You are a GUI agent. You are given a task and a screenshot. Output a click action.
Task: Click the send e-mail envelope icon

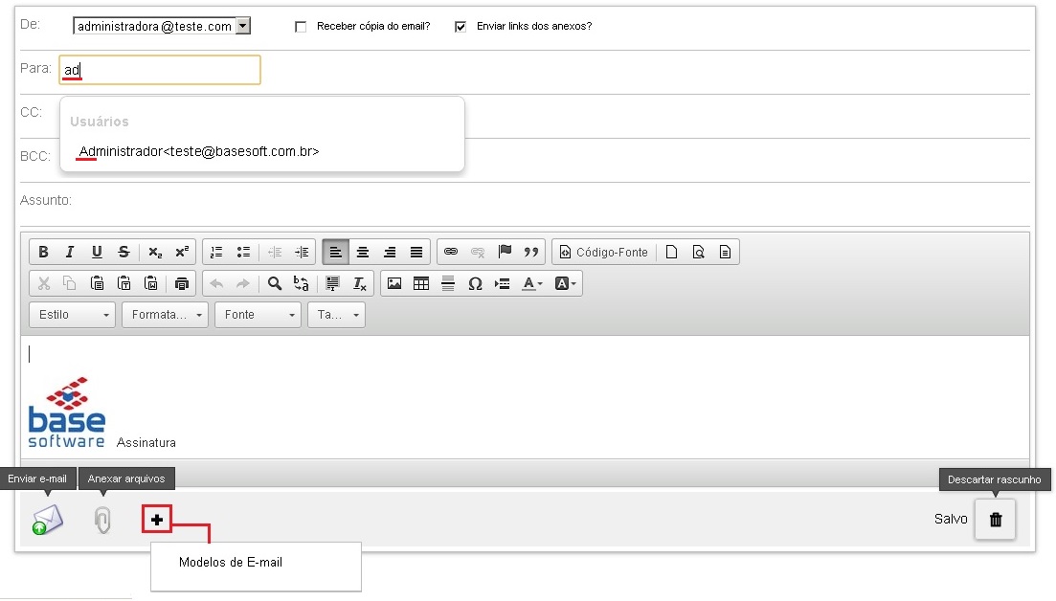tap(47, 521)
